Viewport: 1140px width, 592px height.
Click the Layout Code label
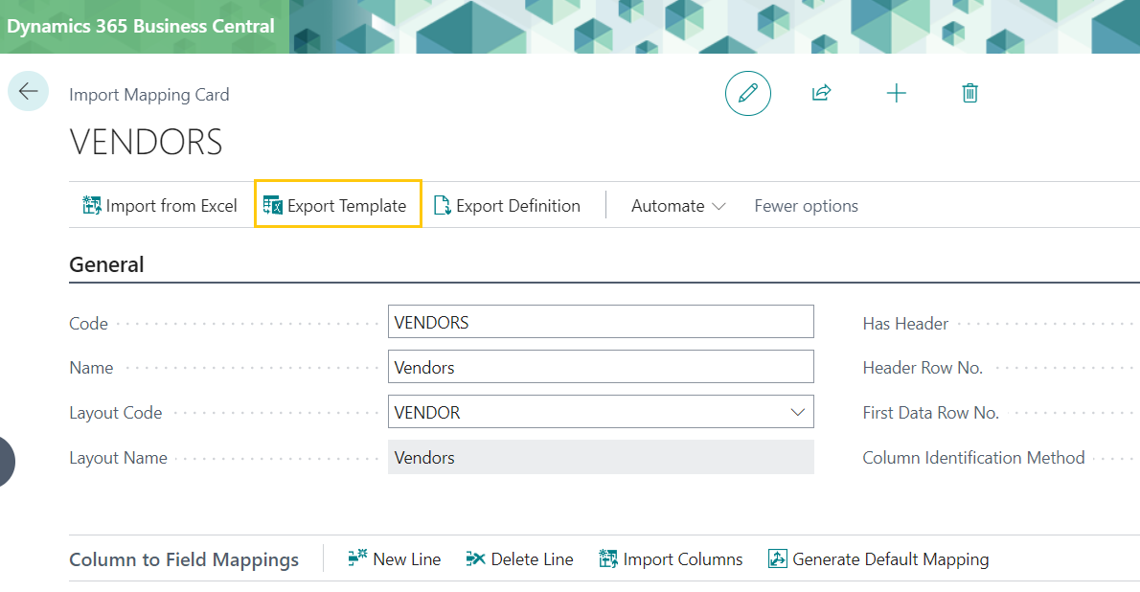pos(116,412)
